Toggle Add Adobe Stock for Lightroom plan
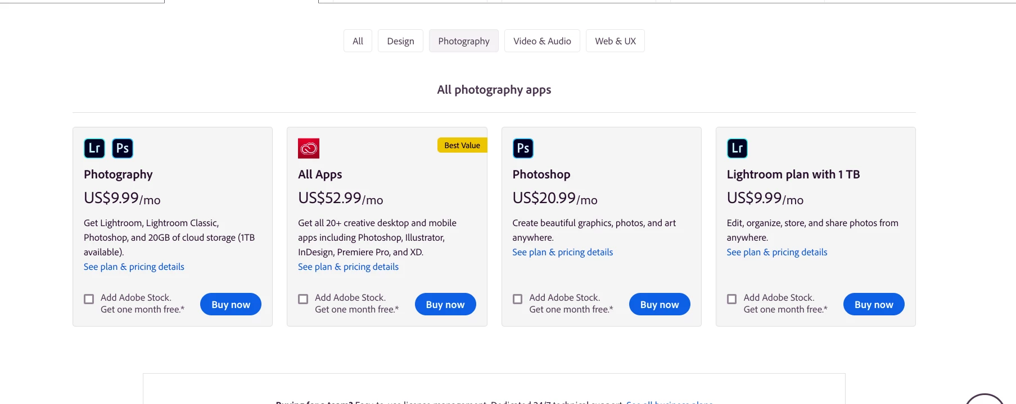Image resolution: width=1016 pixels, height=404 pixels. (x=731, y=299)
